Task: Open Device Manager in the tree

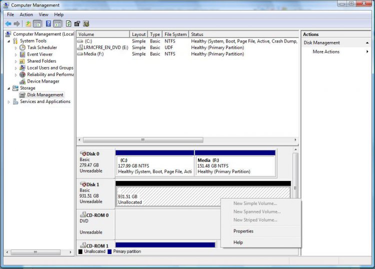Action: tap(43, 81)
